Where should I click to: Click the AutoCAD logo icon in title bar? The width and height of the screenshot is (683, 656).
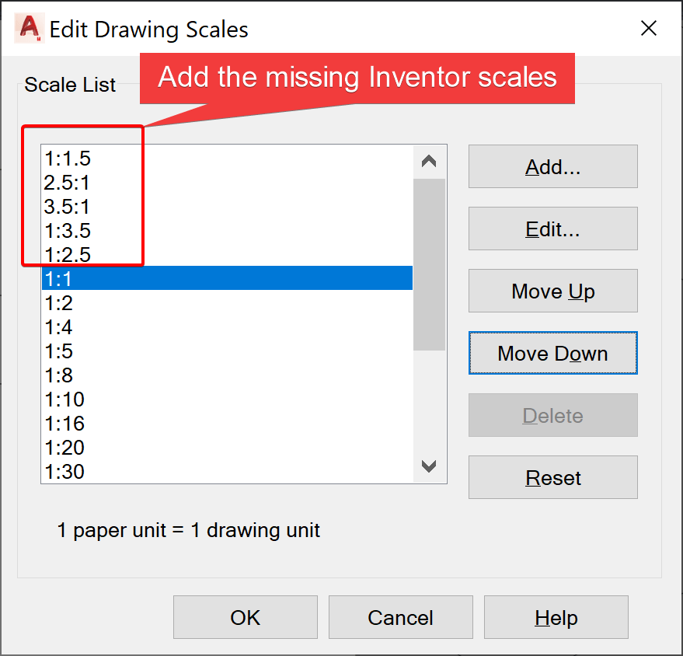click(27, 28)
